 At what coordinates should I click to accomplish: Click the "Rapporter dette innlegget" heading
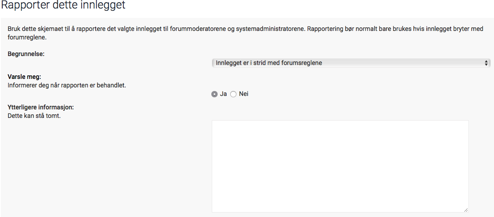63,5
